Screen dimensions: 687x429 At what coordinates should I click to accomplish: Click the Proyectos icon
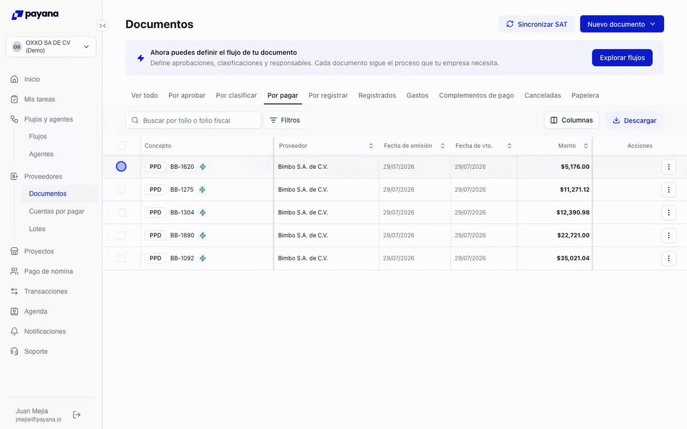[x=14, y=251]
